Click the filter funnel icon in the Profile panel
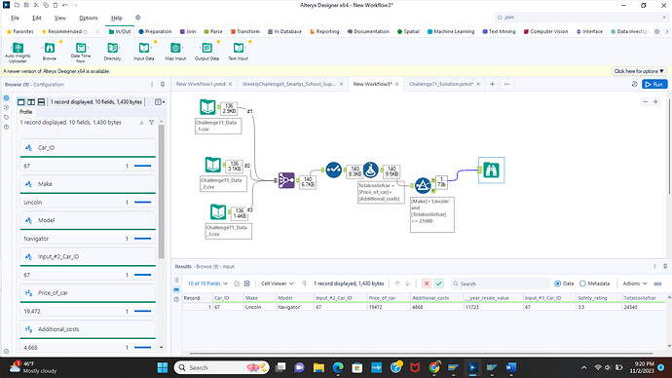 [x=151, y=123]
